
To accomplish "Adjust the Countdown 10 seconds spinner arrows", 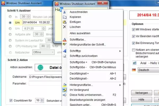I will pyautogui.click(x=42, y=100).
